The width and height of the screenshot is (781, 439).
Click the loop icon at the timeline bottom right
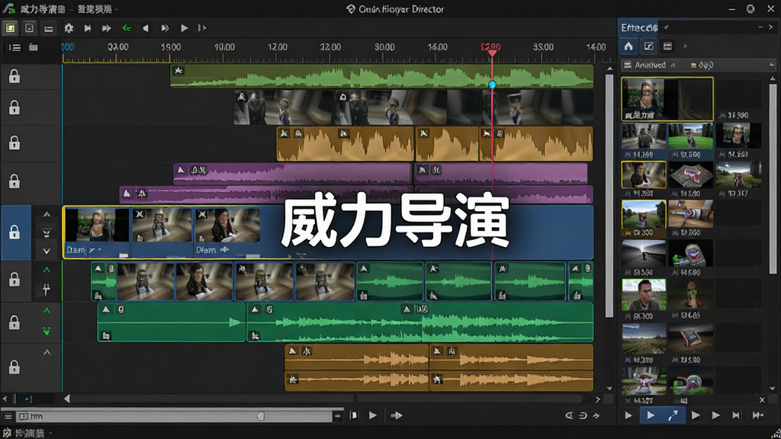pos(582,415)
